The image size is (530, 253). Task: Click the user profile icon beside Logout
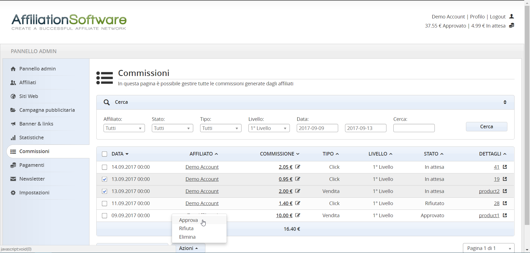[x=512, y=17]
